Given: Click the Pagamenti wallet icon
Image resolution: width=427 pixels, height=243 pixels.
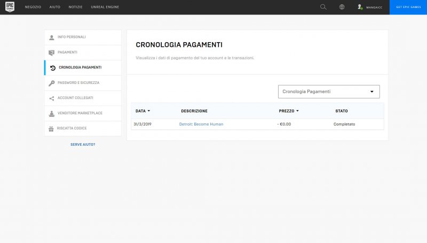Looking at the screenshot, I should click(51, 52).
